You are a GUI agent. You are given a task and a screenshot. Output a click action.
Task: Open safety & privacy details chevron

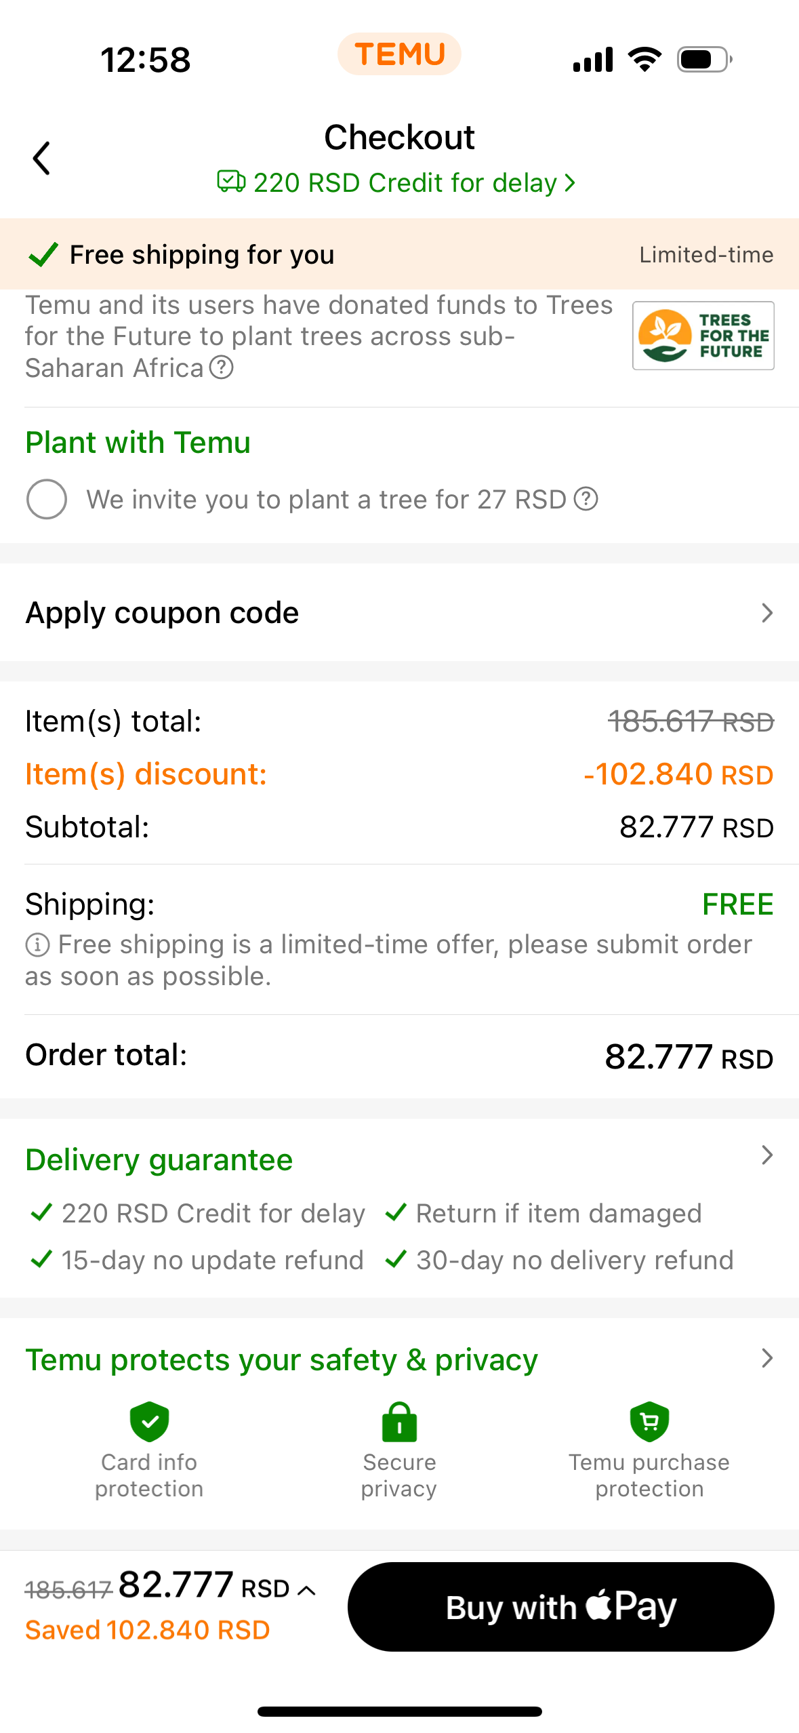[x=766, y=1358]
